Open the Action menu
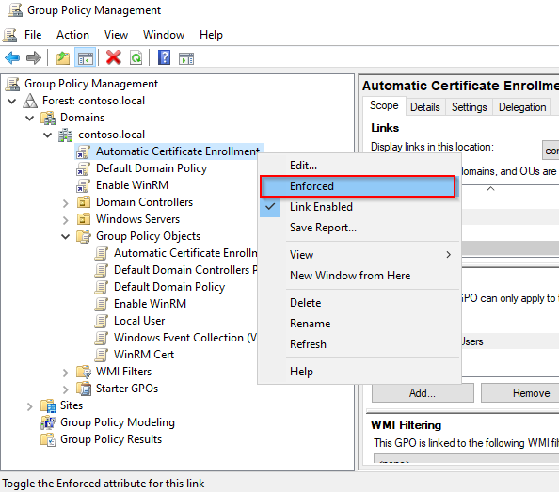Screen dimensions: 559x492 pos(72,35)
